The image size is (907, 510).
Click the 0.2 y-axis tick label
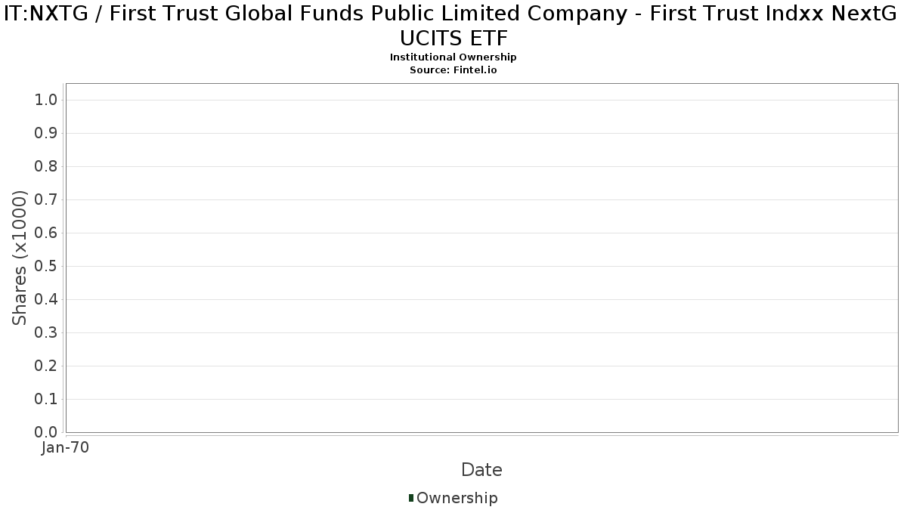46,366
